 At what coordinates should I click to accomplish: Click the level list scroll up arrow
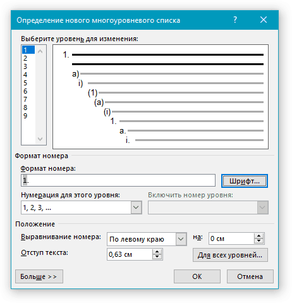coord(40,51)
